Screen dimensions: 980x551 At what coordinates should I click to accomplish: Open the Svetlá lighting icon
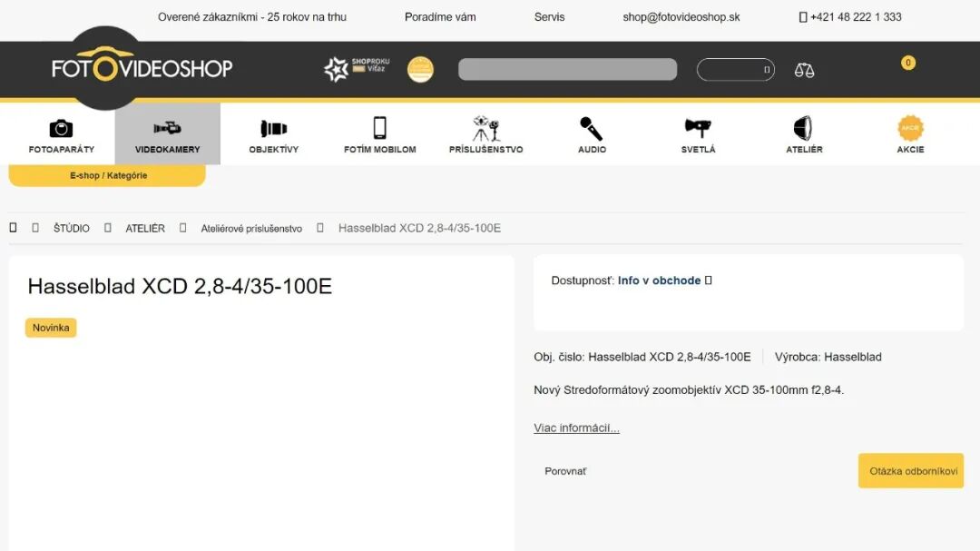pyautogui.click(x=698, y=128)
